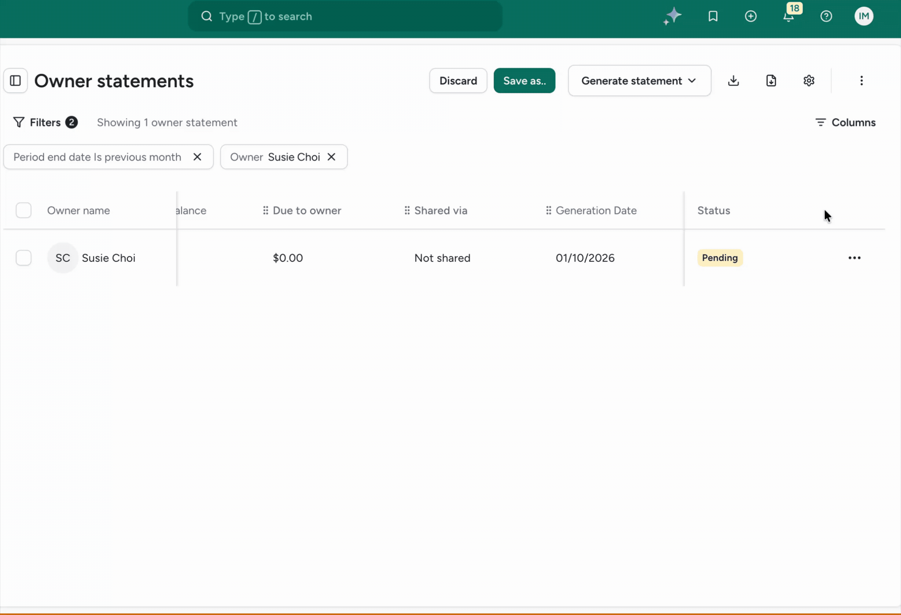901x615 pixels.
Task: Open the Columns chooser
Action: [846, 122]
